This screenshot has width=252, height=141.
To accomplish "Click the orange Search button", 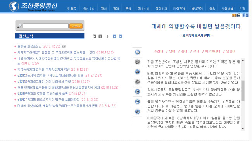I will (x=76, y=26).
